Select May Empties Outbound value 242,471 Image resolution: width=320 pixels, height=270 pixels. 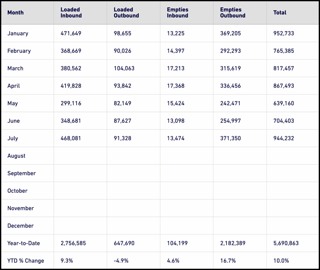pyautogui.click(x=230, y=103)
